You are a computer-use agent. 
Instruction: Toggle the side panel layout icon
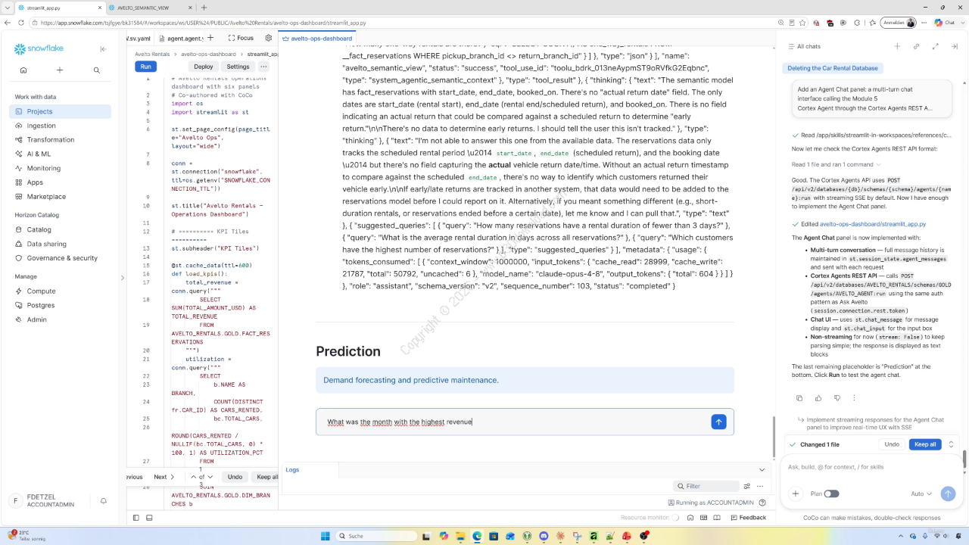click(x=136, y=518)
